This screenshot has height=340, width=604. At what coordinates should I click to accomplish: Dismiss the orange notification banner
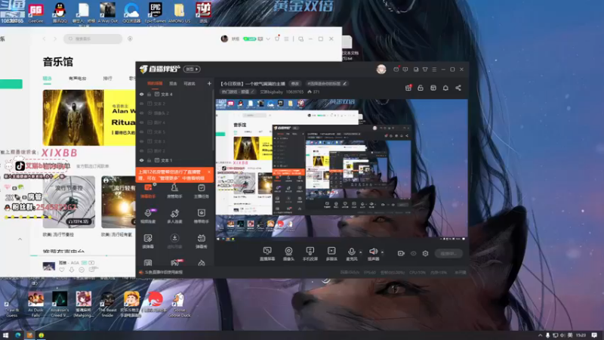pyautogui.click(x=209, y=172)
